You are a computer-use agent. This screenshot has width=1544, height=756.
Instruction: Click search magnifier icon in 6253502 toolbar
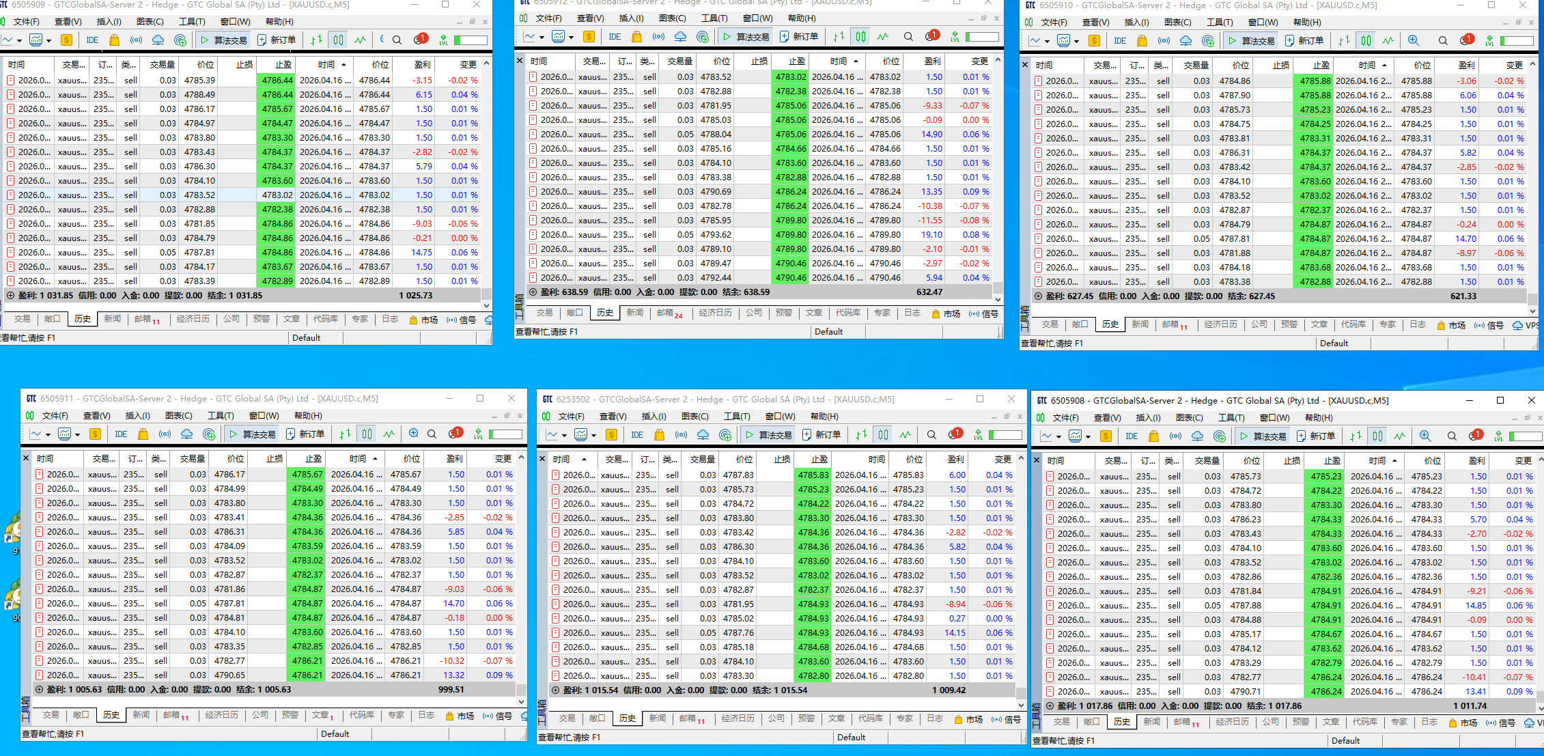[x=931, y=435]
